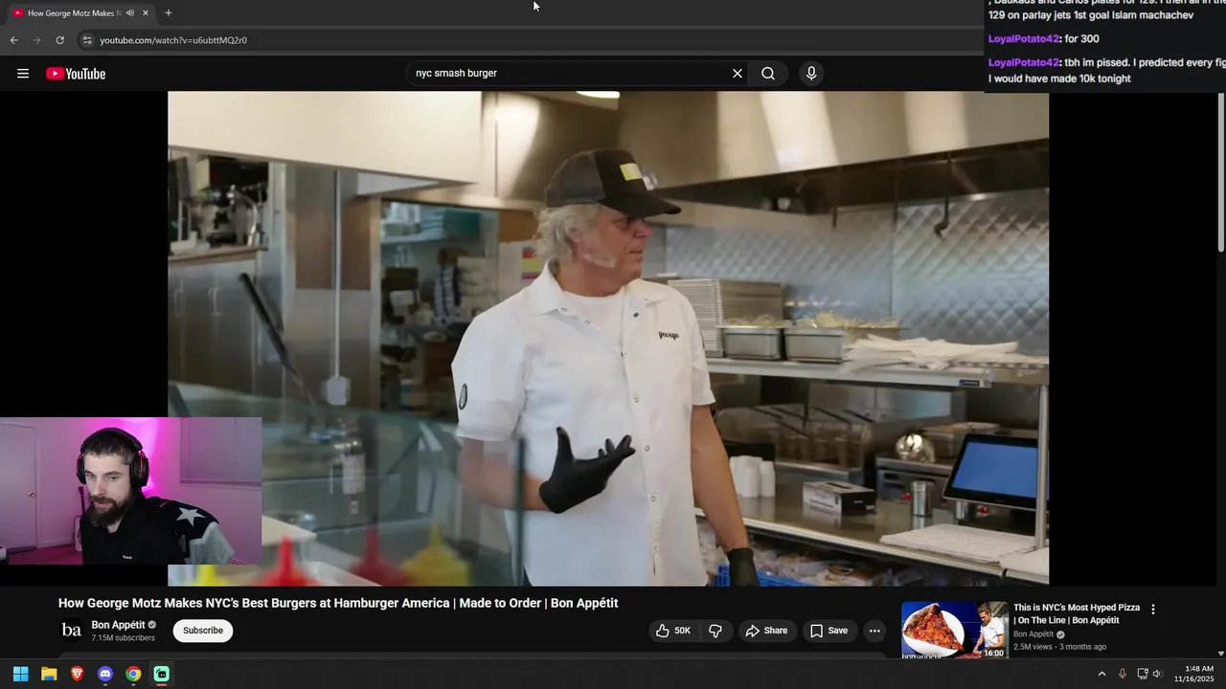Open File Explorer from the taskbar
The width and height of the screenshot is (1226, 689).
[x=49, y=674]
